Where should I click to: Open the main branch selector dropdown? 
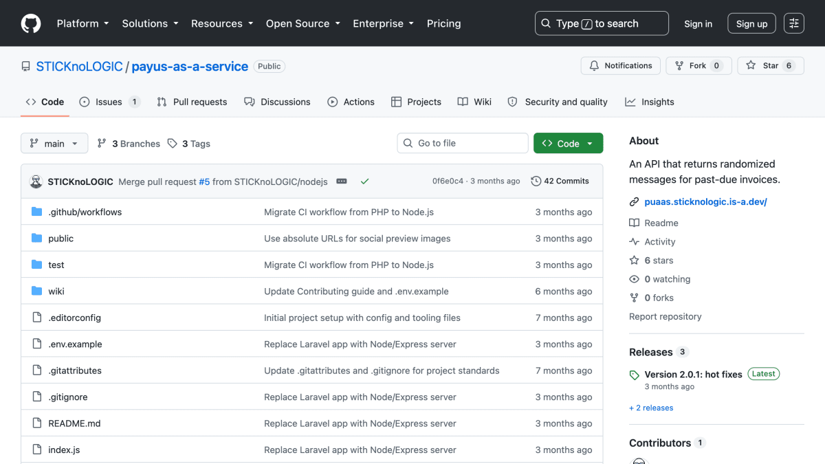(54, 144)
